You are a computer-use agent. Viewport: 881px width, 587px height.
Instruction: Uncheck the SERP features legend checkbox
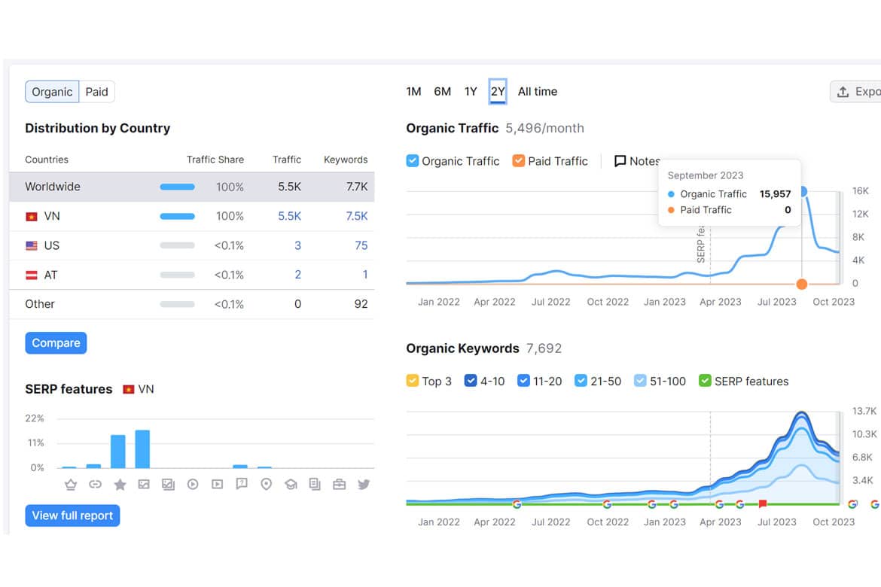coord(705,381)
